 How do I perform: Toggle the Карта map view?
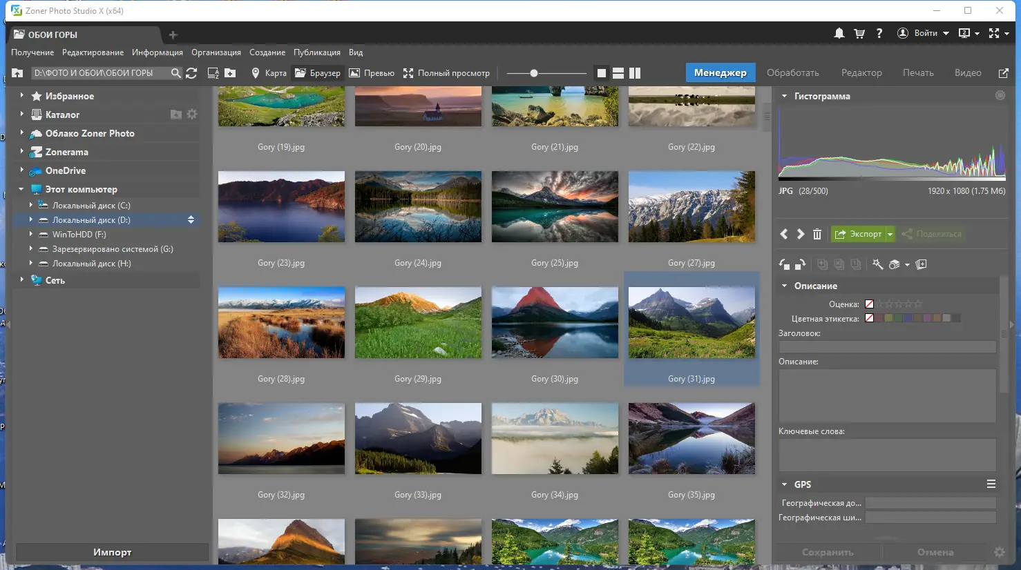[x=269, y=73]
